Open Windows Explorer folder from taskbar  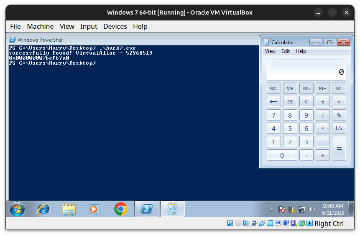coord(69,209)
